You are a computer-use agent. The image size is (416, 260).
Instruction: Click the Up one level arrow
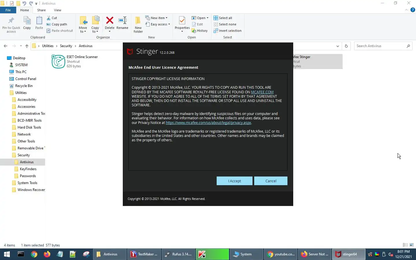[x=27, y=46]
